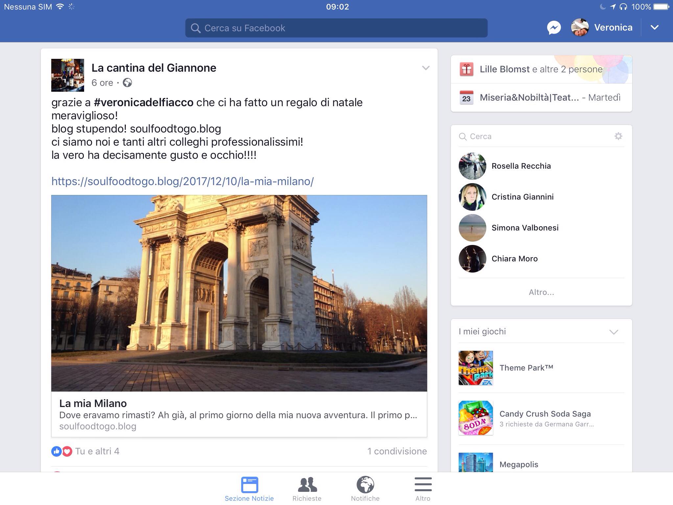This screenshot has width=673, height=505.
Task: Switch to Sezione Notizie tab
Action: (249, 490)
